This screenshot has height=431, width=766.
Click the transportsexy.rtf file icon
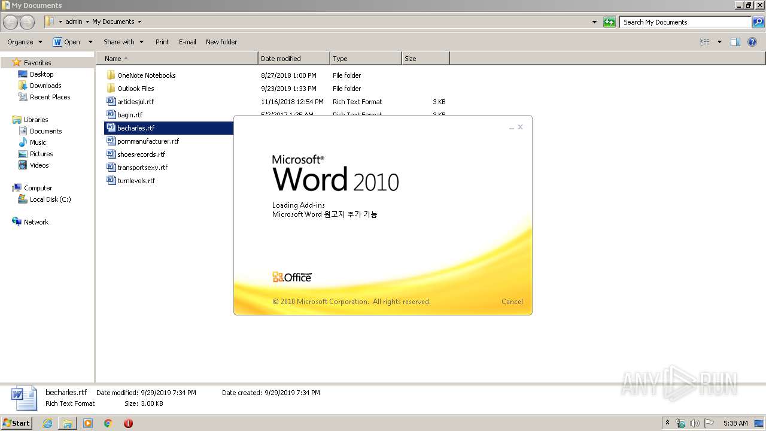pyautogui.click(x=111, y=168)
